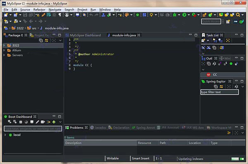
Task: Open the Refactor menu
Action: [x=39, y=10]
